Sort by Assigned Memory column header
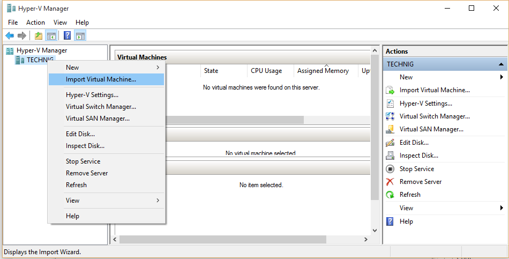Viewport: 509px width, 259px height. pos(326,71)
